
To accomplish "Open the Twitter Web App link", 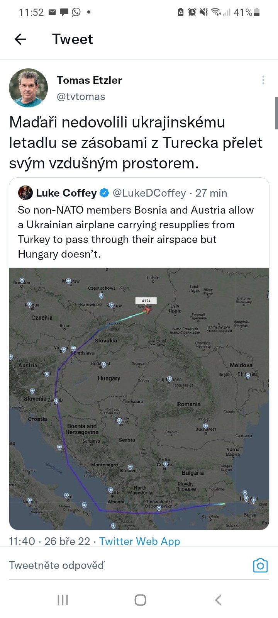I will point(139,541).
